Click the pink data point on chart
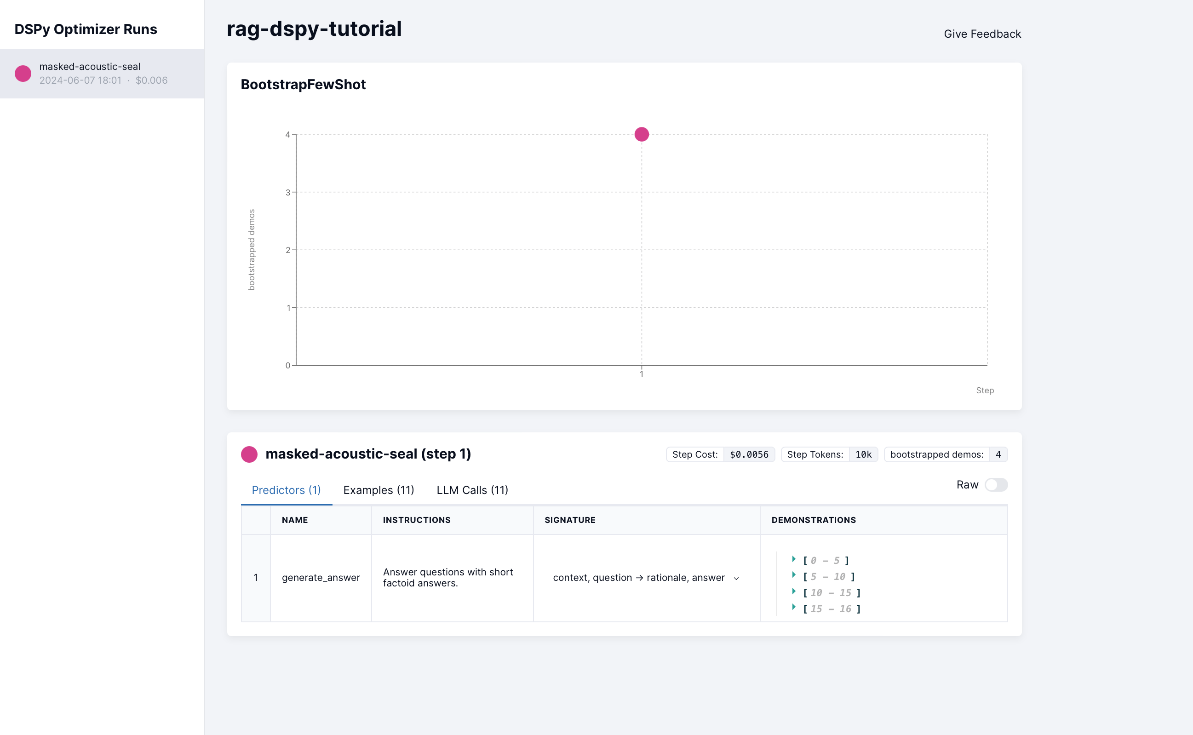This screenshot has height=735, width=1193. pos(642,134)
